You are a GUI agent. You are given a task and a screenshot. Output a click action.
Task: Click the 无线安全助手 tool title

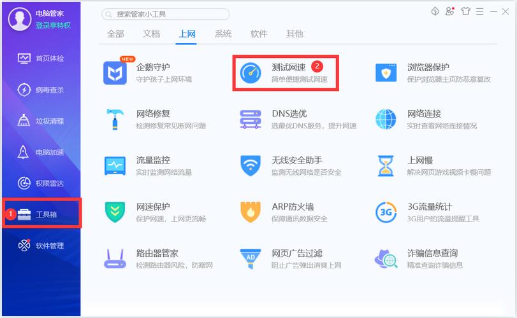point(297,160)
